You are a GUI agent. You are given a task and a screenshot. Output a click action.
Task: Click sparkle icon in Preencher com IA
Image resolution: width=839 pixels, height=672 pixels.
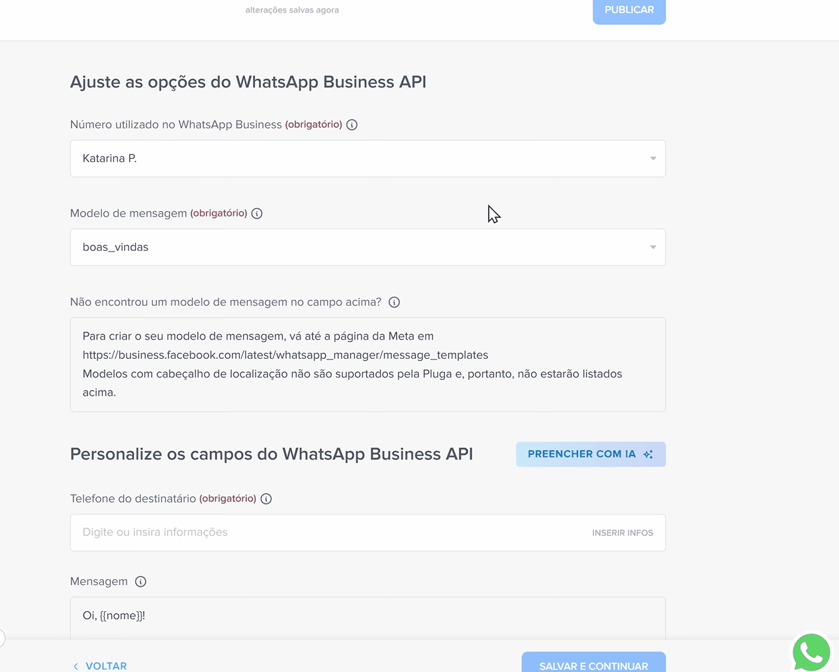648,454
